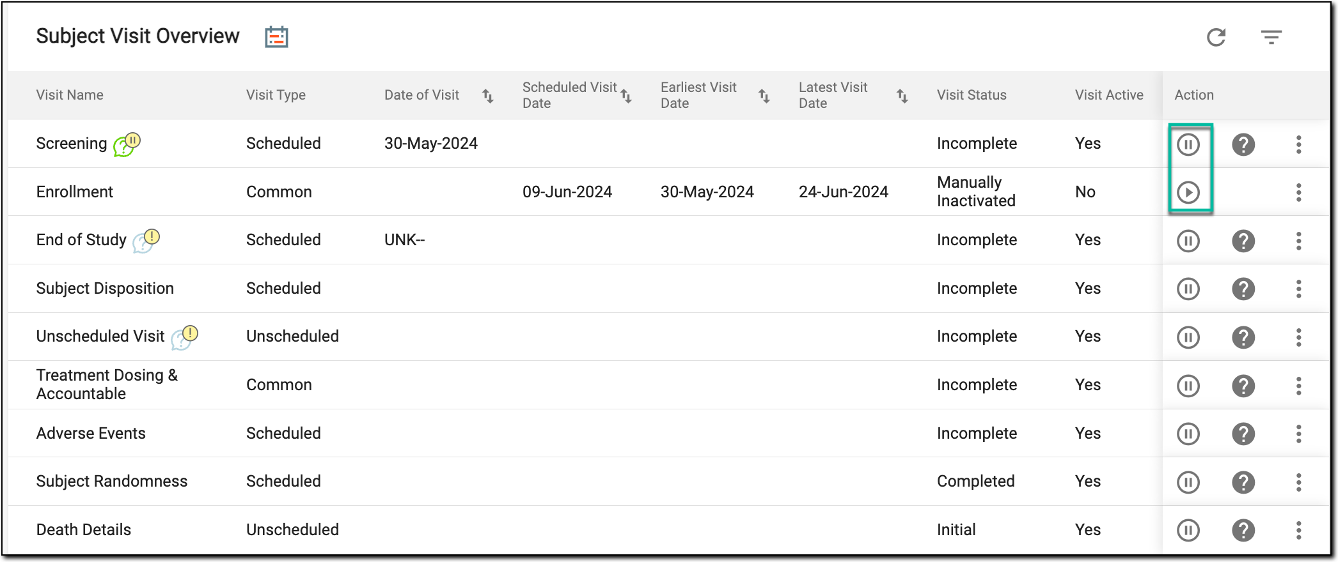The height and width of the screenshot is (562, 1338).
Task: Select the 09-Jun-2024 scheduled date cell
Action: (x=567, y=192)
